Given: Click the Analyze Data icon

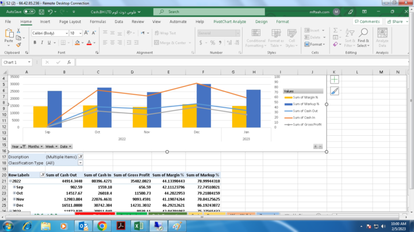Looking at the screenshot, I should 382,33.
